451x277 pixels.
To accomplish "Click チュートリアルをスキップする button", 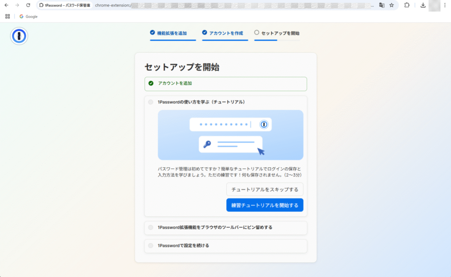I will [265, 190].
